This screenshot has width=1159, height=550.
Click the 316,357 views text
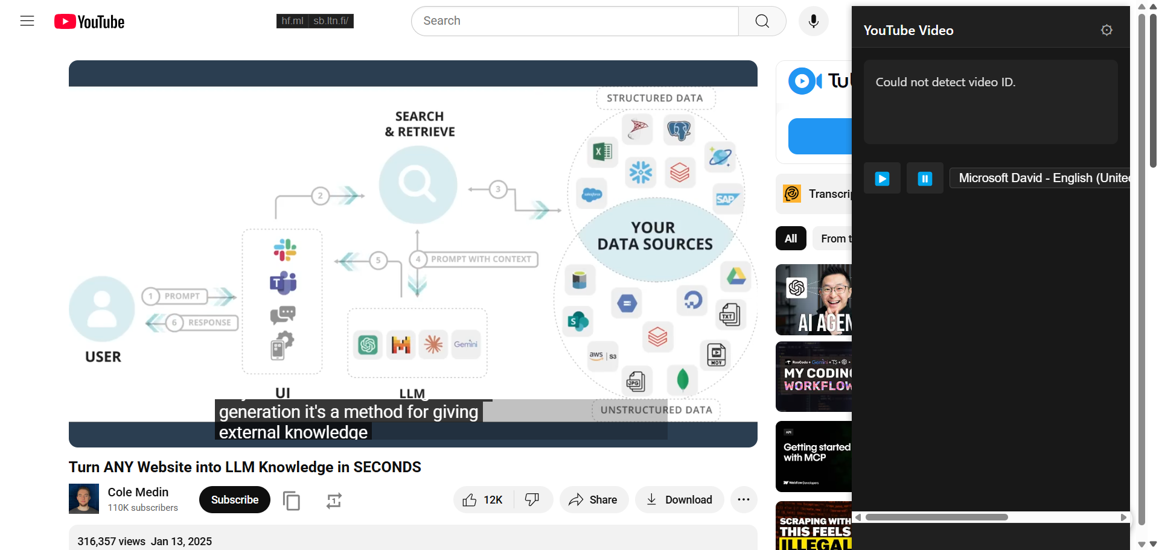(112, 542)
